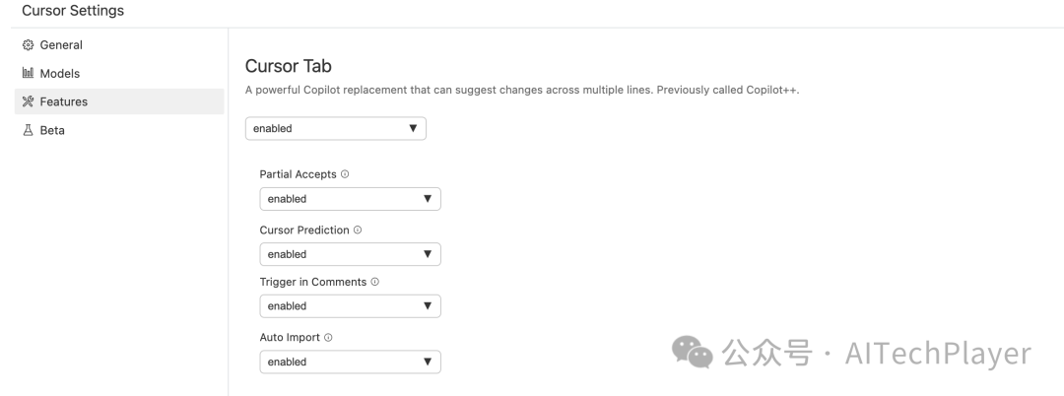Open the Trigger in Comments dropdown
The width and height of the screenshot is (1064, 396).
(x=350, y=306)
